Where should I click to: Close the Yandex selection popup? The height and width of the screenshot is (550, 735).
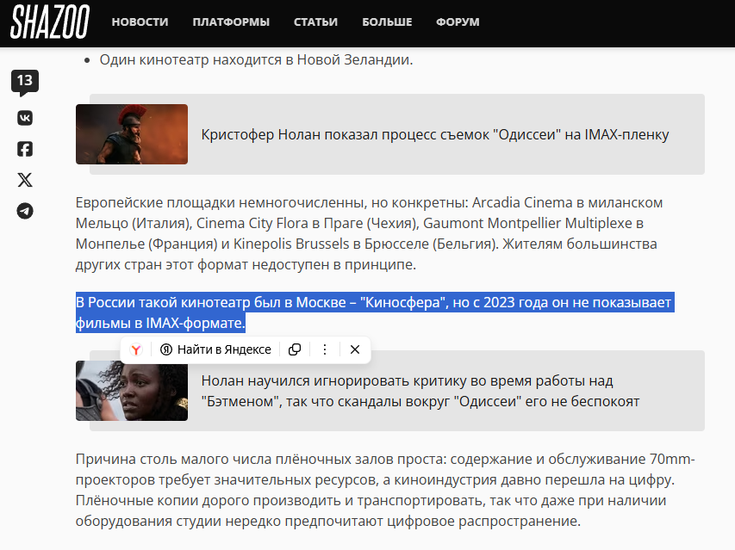point(355,349)
